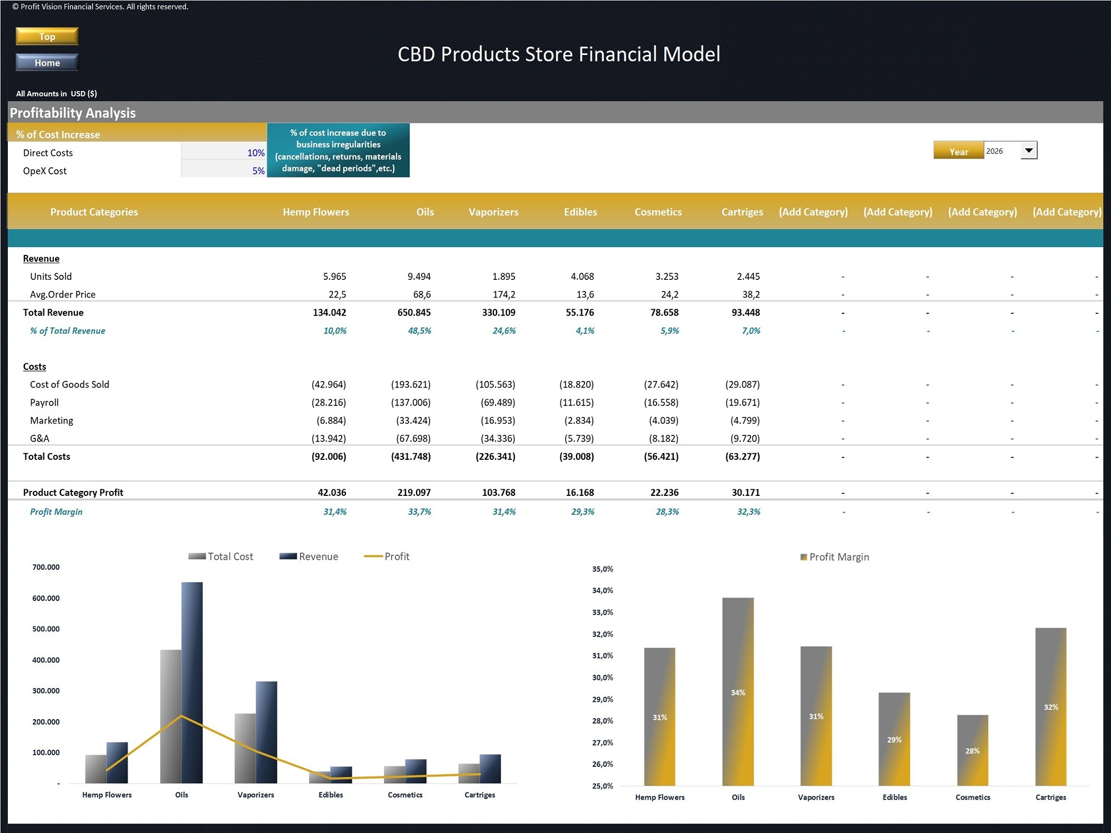Select the Year value 2026 field

click(1002, 150)
